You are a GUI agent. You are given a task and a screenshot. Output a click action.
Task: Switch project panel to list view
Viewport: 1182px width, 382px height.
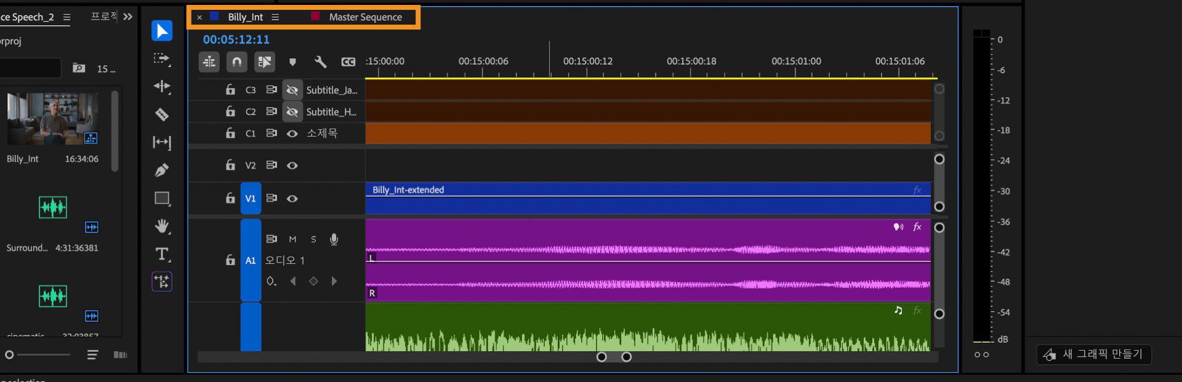92,355
